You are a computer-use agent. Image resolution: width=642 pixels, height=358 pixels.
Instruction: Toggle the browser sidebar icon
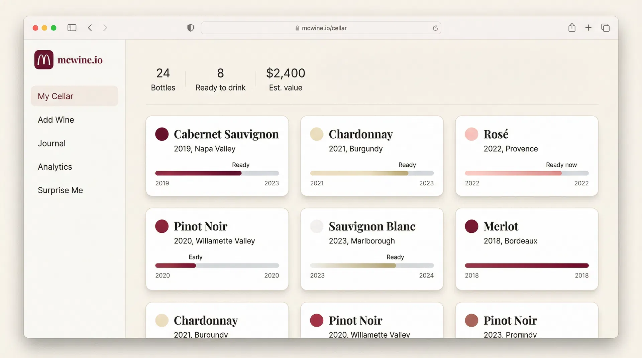[72, 28]
